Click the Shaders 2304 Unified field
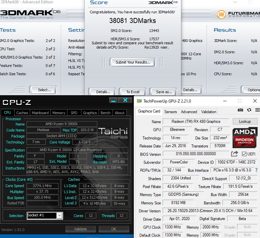Viewport: 260px width, 238px height. (x=181, y=178)
